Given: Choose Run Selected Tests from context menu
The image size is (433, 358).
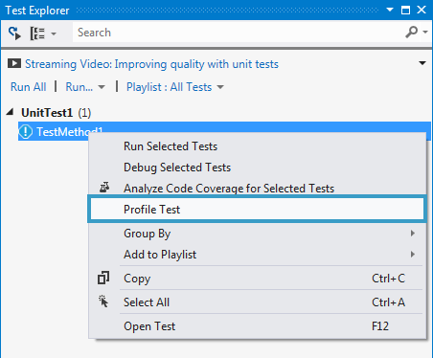Looking at the screenshot, I should pos(258,146).
